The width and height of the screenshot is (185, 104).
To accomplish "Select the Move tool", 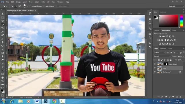I will tap(3, 14).
